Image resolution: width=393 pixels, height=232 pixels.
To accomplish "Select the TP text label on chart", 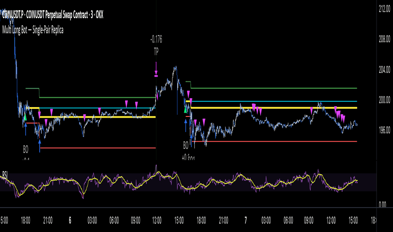I will (x=156, y=52).
